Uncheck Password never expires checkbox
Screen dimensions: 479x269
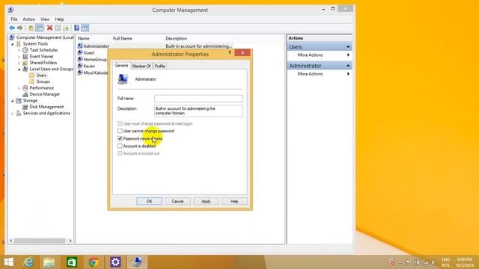(x=120, y=138)
